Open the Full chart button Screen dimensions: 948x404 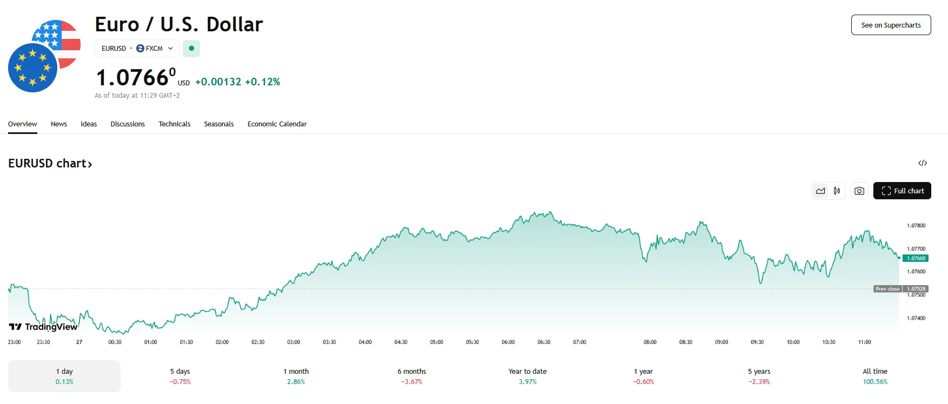902,191
